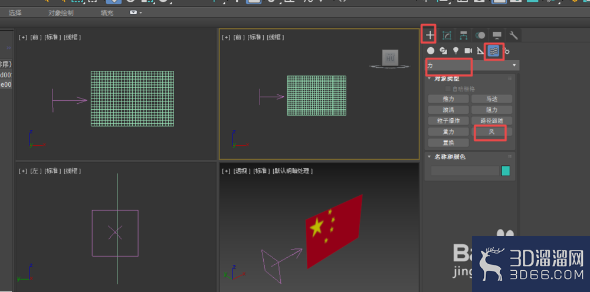Select the Space Warps waves icon
Screen dimensions: 590x292
494,50
